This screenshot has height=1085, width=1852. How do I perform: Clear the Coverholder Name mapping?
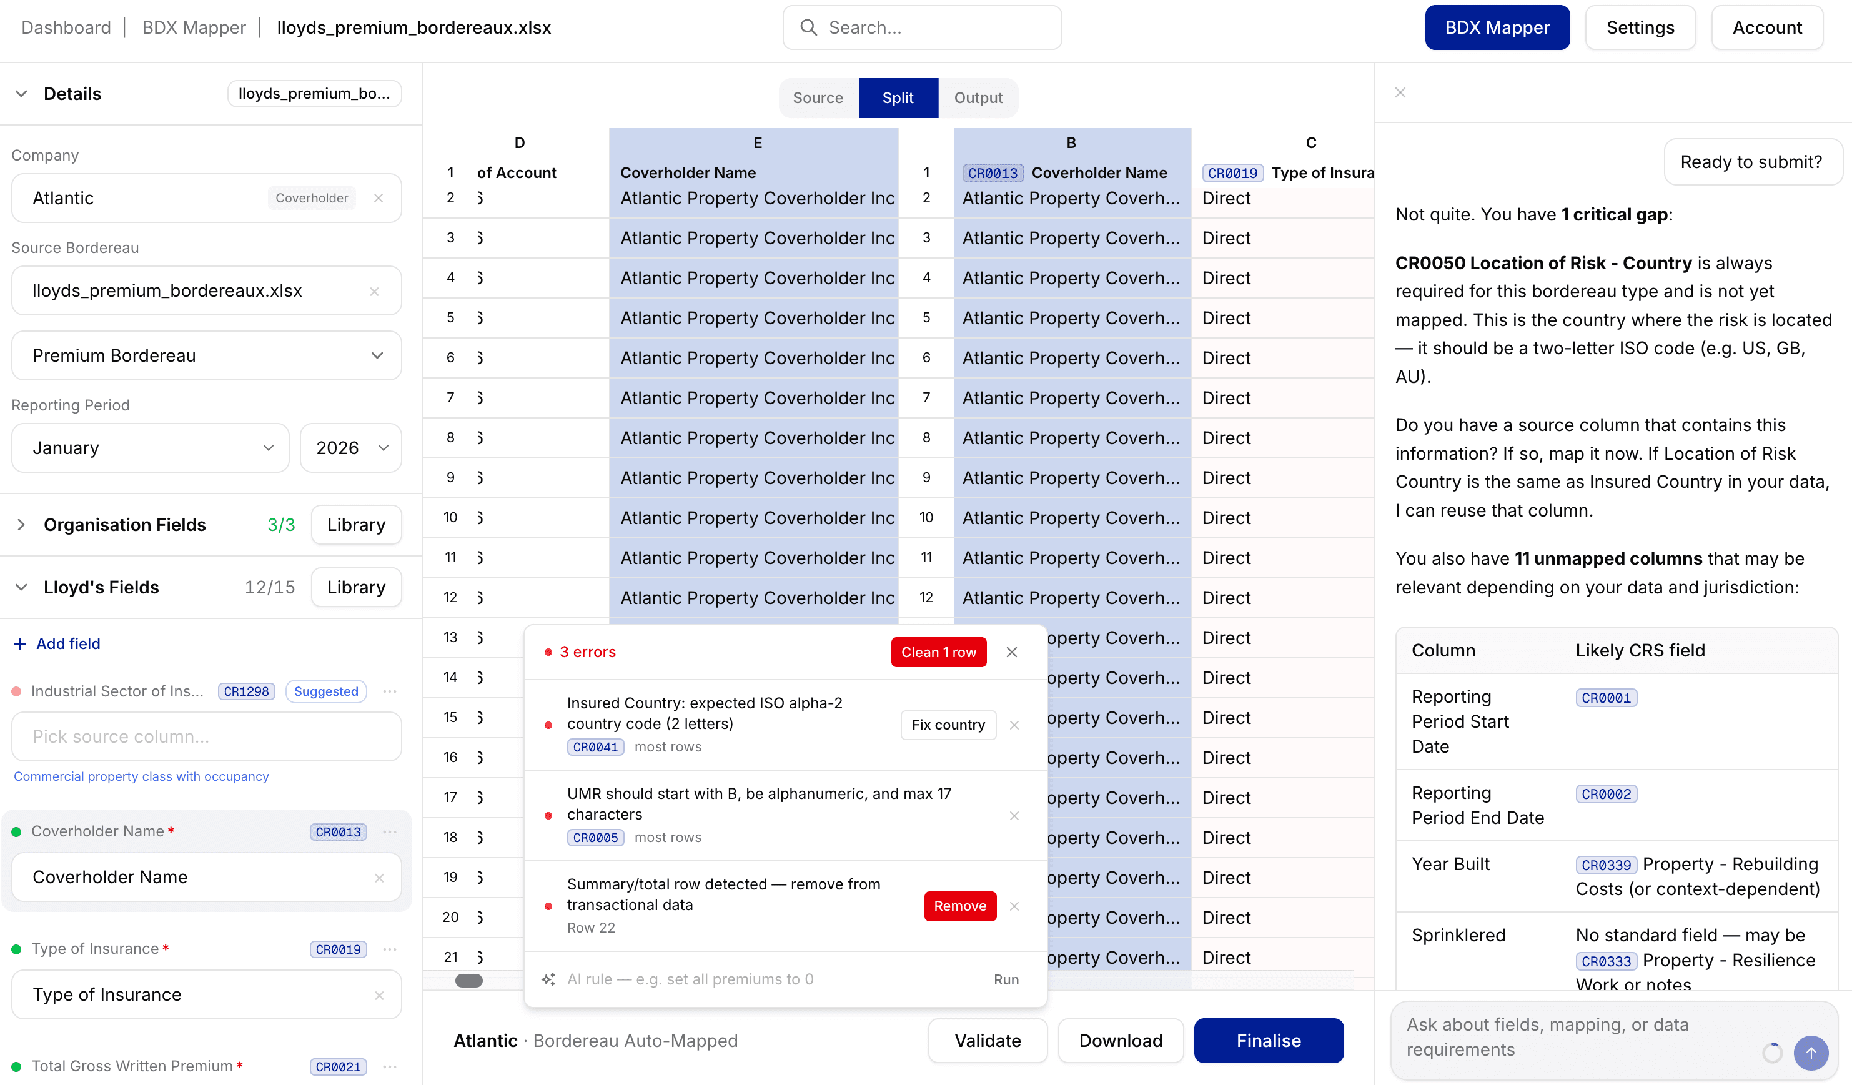379,878
